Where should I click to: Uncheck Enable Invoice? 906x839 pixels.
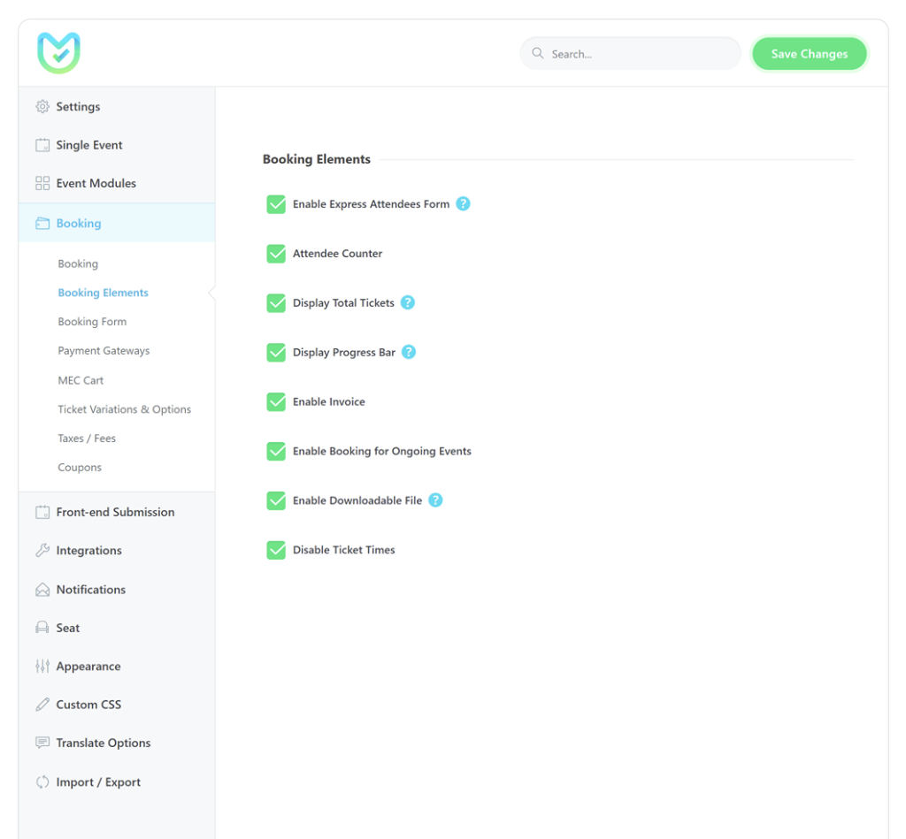(277, 401)
